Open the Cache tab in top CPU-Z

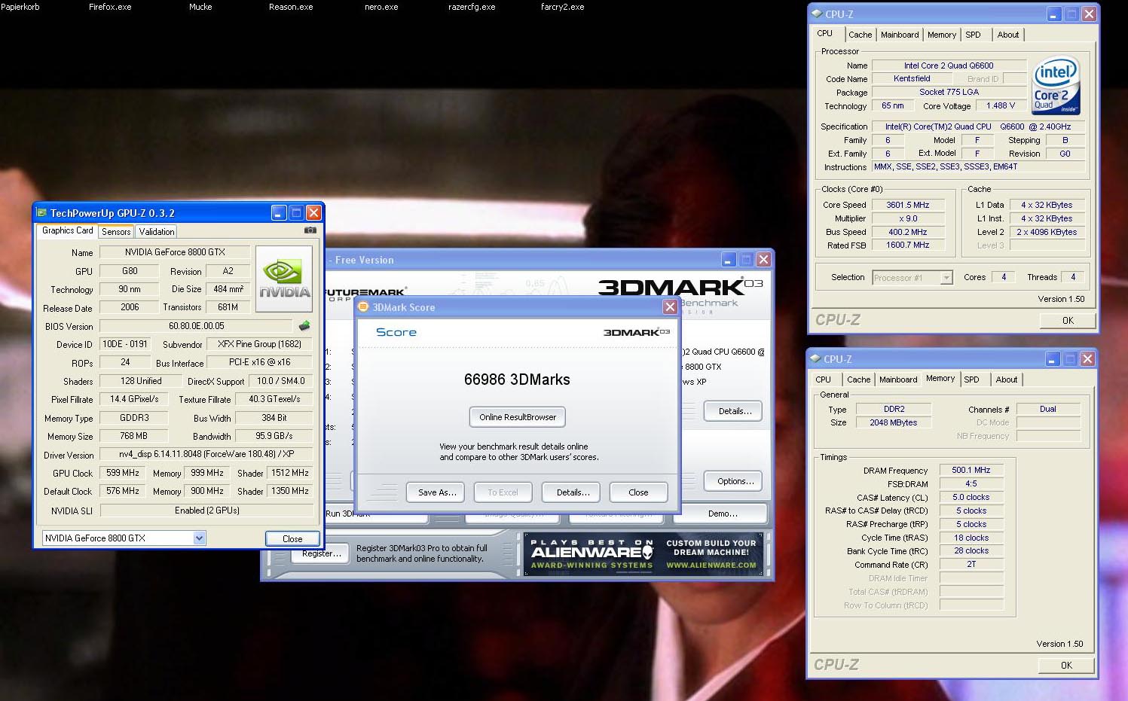pyautogui.click(x=860, y=35)
